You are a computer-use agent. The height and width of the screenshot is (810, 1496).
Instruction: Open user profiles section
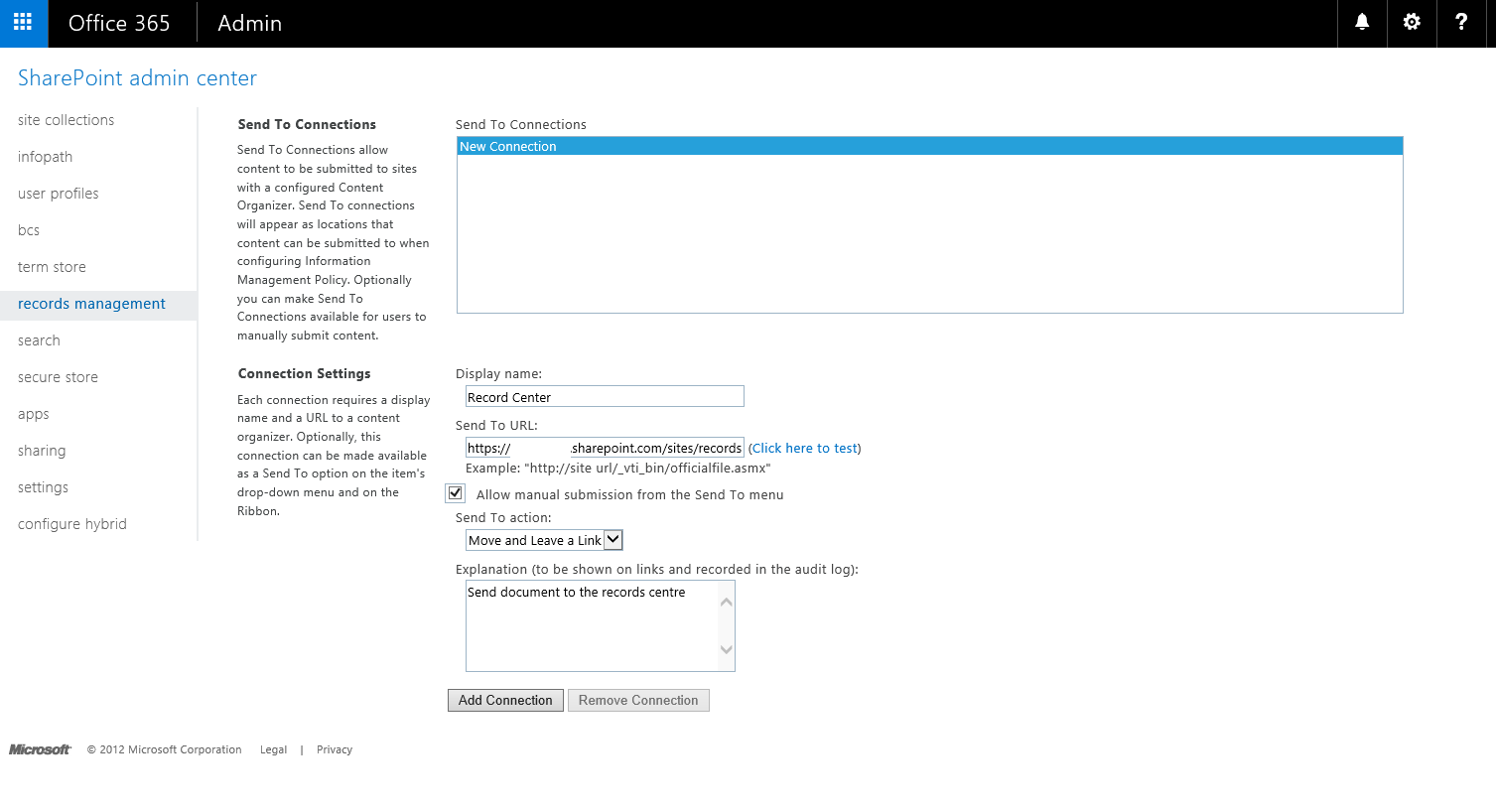click(x=58, y=194)
